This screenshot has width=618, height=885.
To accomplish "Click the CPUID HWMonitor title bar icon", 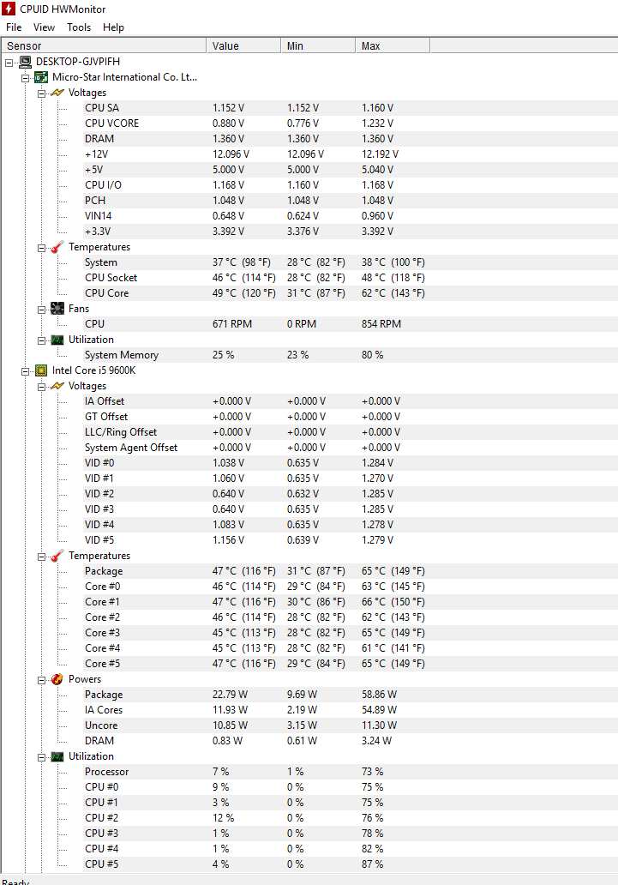I will click(9, 9).
